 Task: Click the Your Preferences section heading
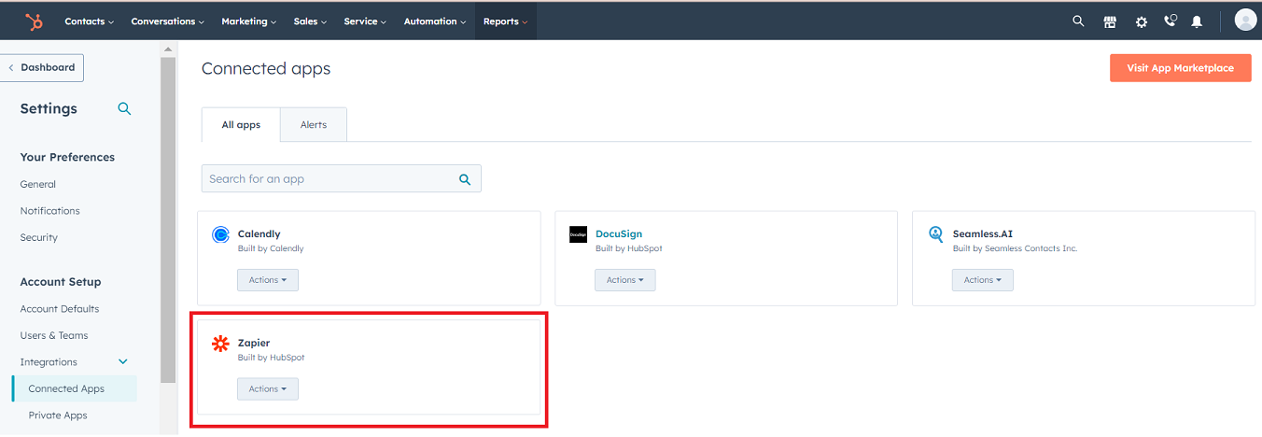(x=67, y=158)
